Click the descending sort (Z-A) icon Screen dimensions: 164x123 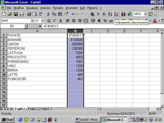[x=116, y=14]
